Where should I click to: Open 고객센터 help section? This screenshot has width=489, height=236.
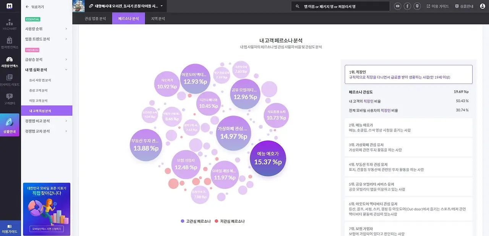pyautogui.click(x=10, y=98)
